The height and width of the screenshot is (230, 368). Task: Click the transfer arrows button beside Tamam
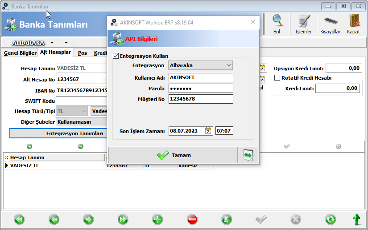pyautogui.click(x=248, y=155)
